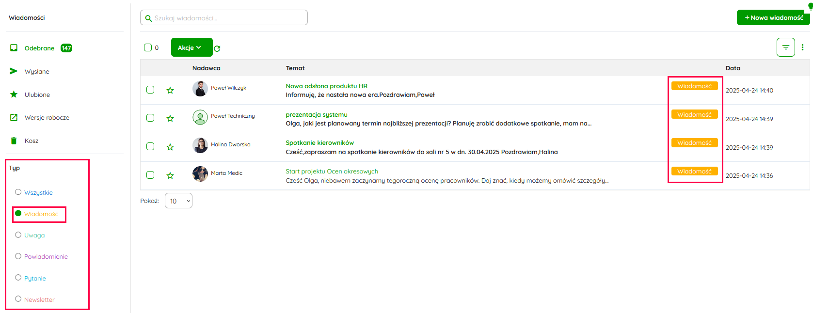The image size is (813, 313).
Task: Star the message from Paweł Wilczyk
Action: (x=170, y=90)
